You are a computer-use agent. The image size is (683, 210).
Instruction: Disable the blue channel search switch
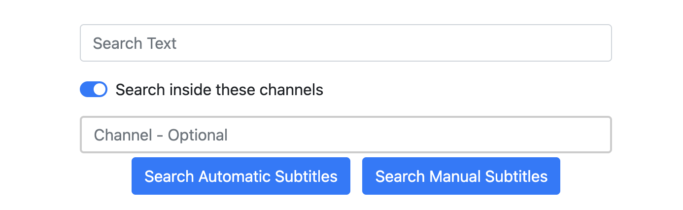(x=94, y=90)
